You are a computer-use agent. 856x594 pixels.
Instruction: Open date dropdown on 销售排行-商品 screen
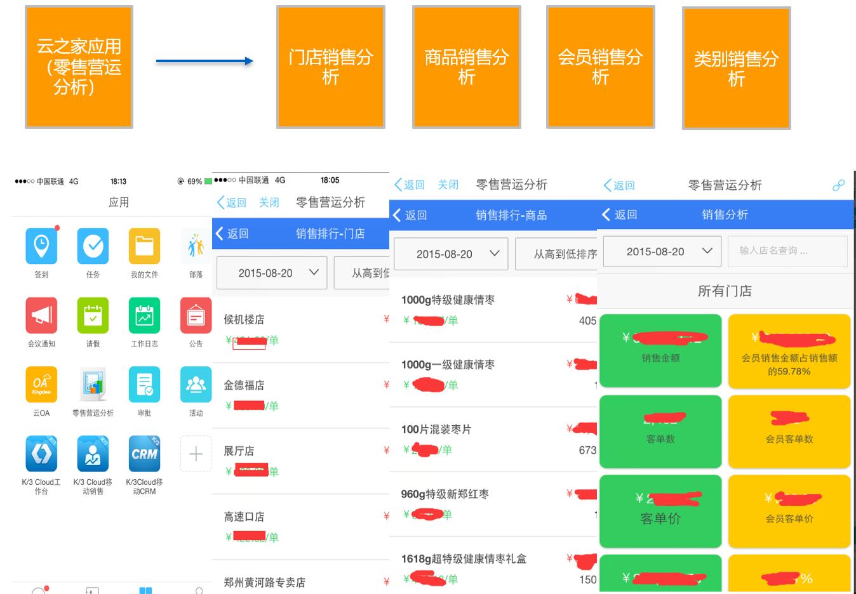tap(451, 254)
